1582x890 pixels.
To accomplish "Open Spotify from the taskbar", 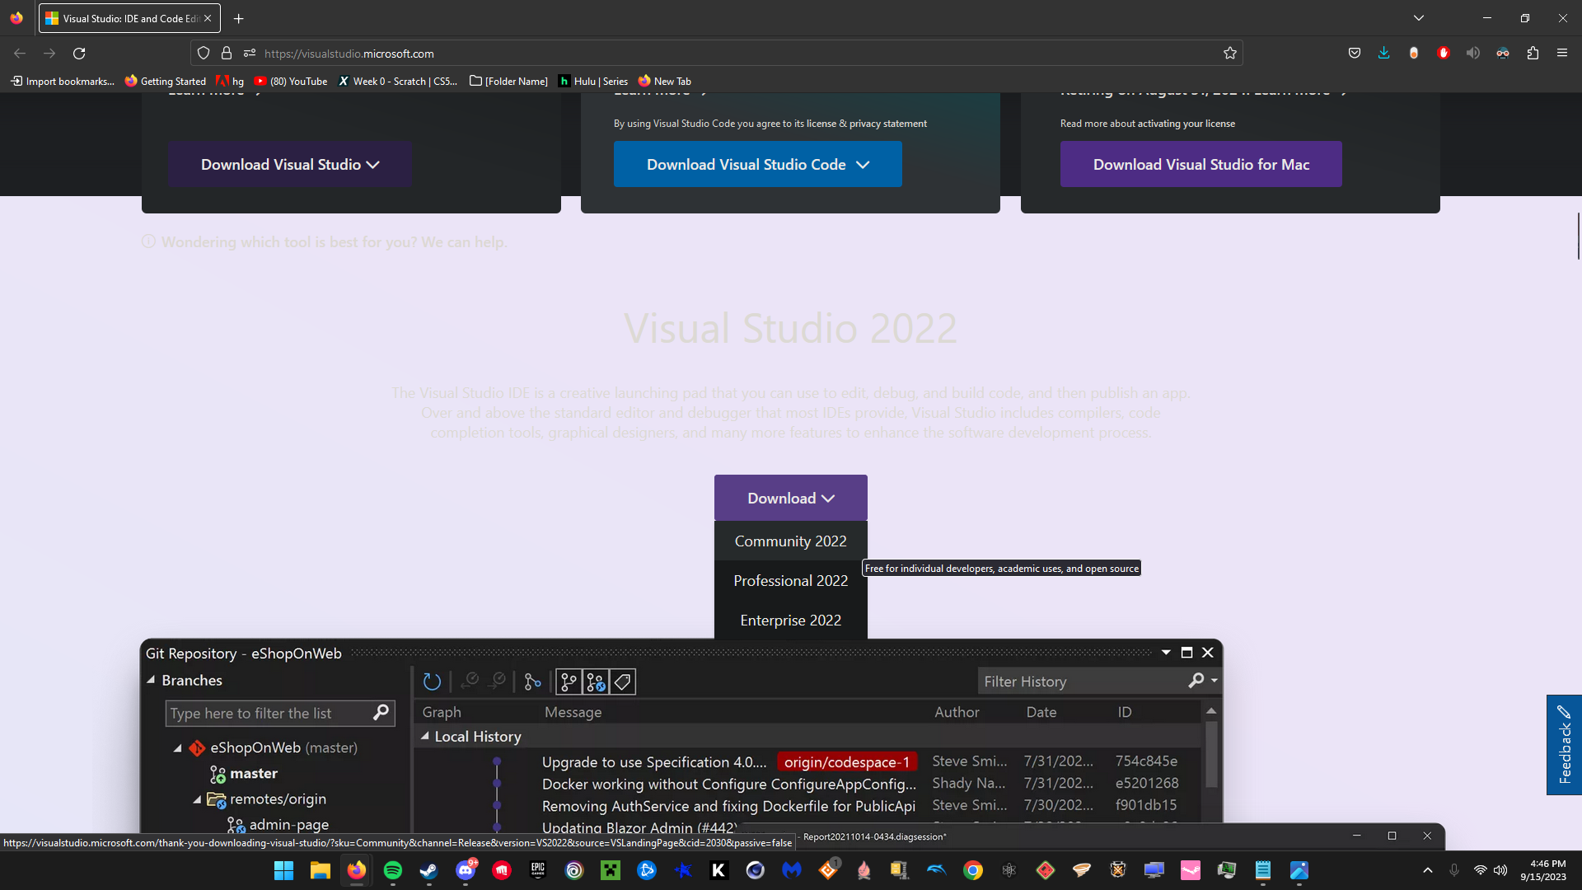I will coord(393,870).
